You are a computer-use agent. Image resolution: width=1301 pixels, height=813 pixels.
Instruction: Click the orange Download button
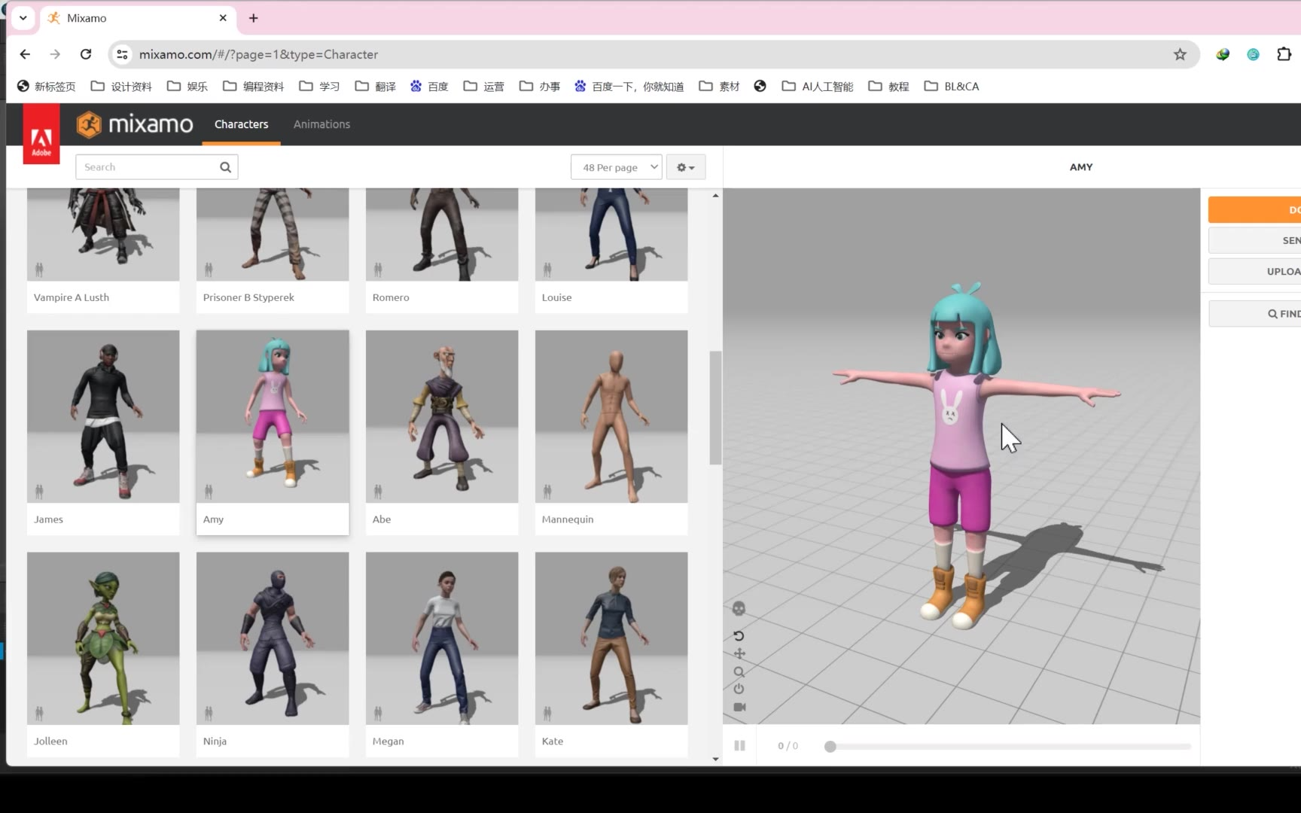(1254, 210)
